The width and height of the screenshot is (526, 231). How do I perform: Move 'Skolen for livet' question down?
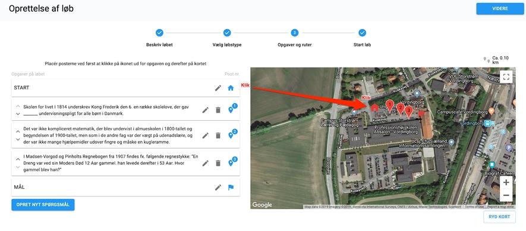18,114
